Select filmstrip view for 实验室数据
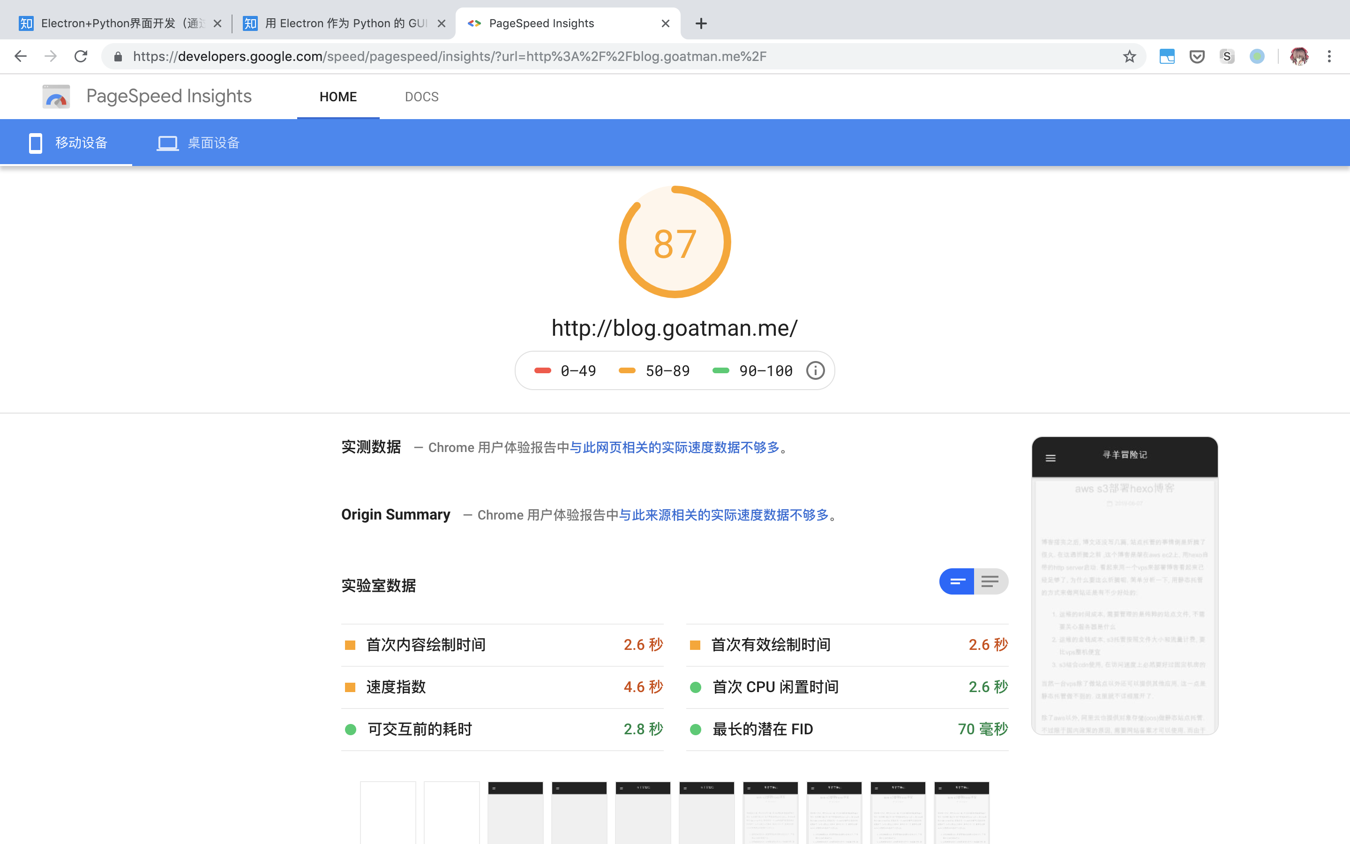 957,581
